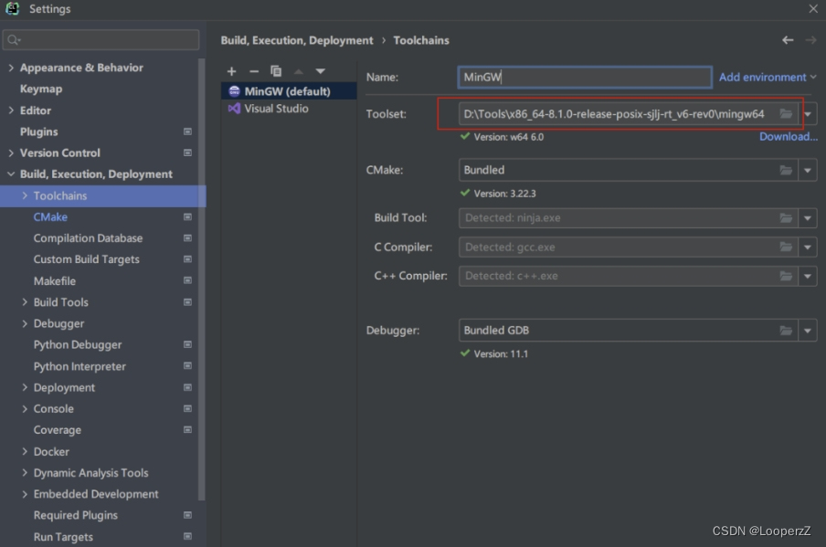Click project-level icon beside Python Debugger
826x547 pixels.
point(187,344)
